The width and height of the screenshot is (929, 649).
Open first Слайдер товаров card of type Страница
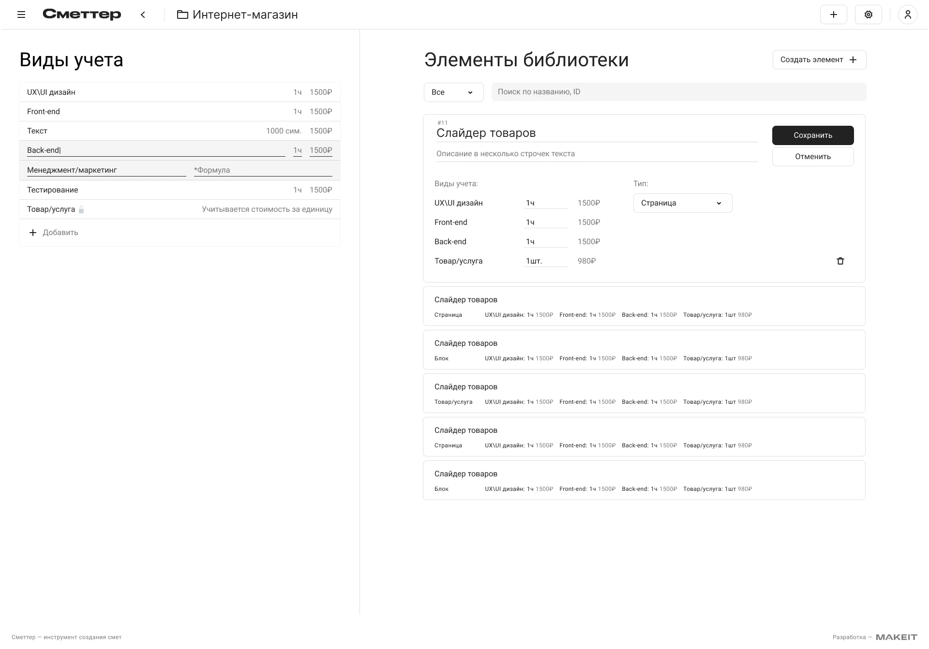coord(644,306)
